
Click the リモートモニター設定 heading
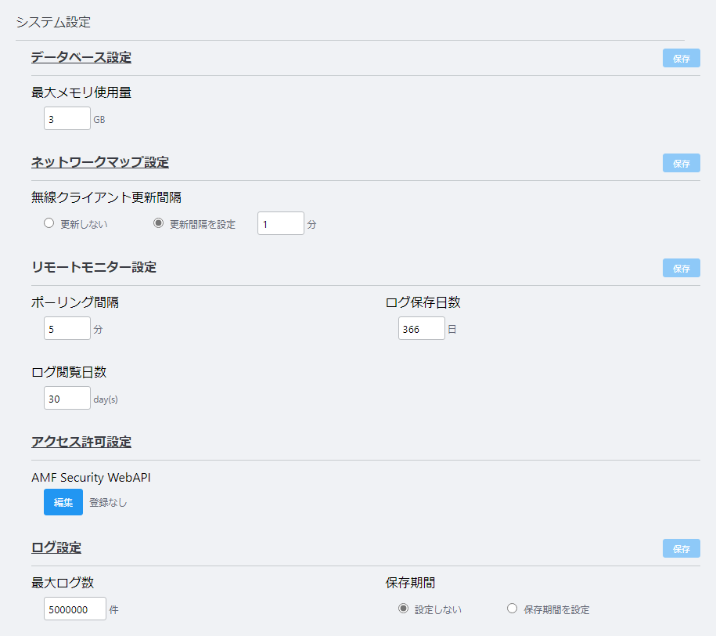pyautogui.click(x=94, y=267)
